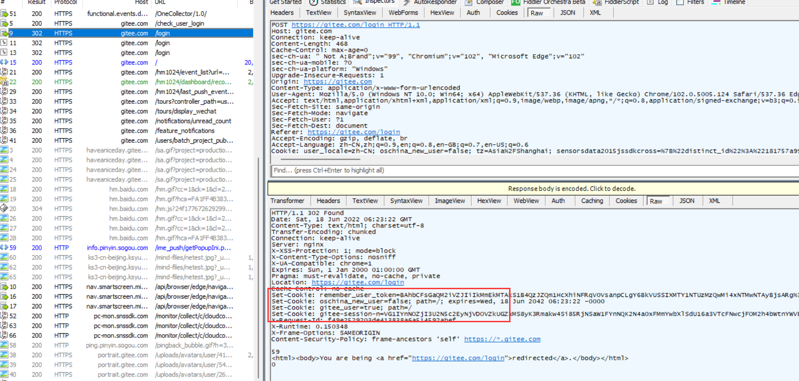Open the Location header login link

[x=358, y=282]
